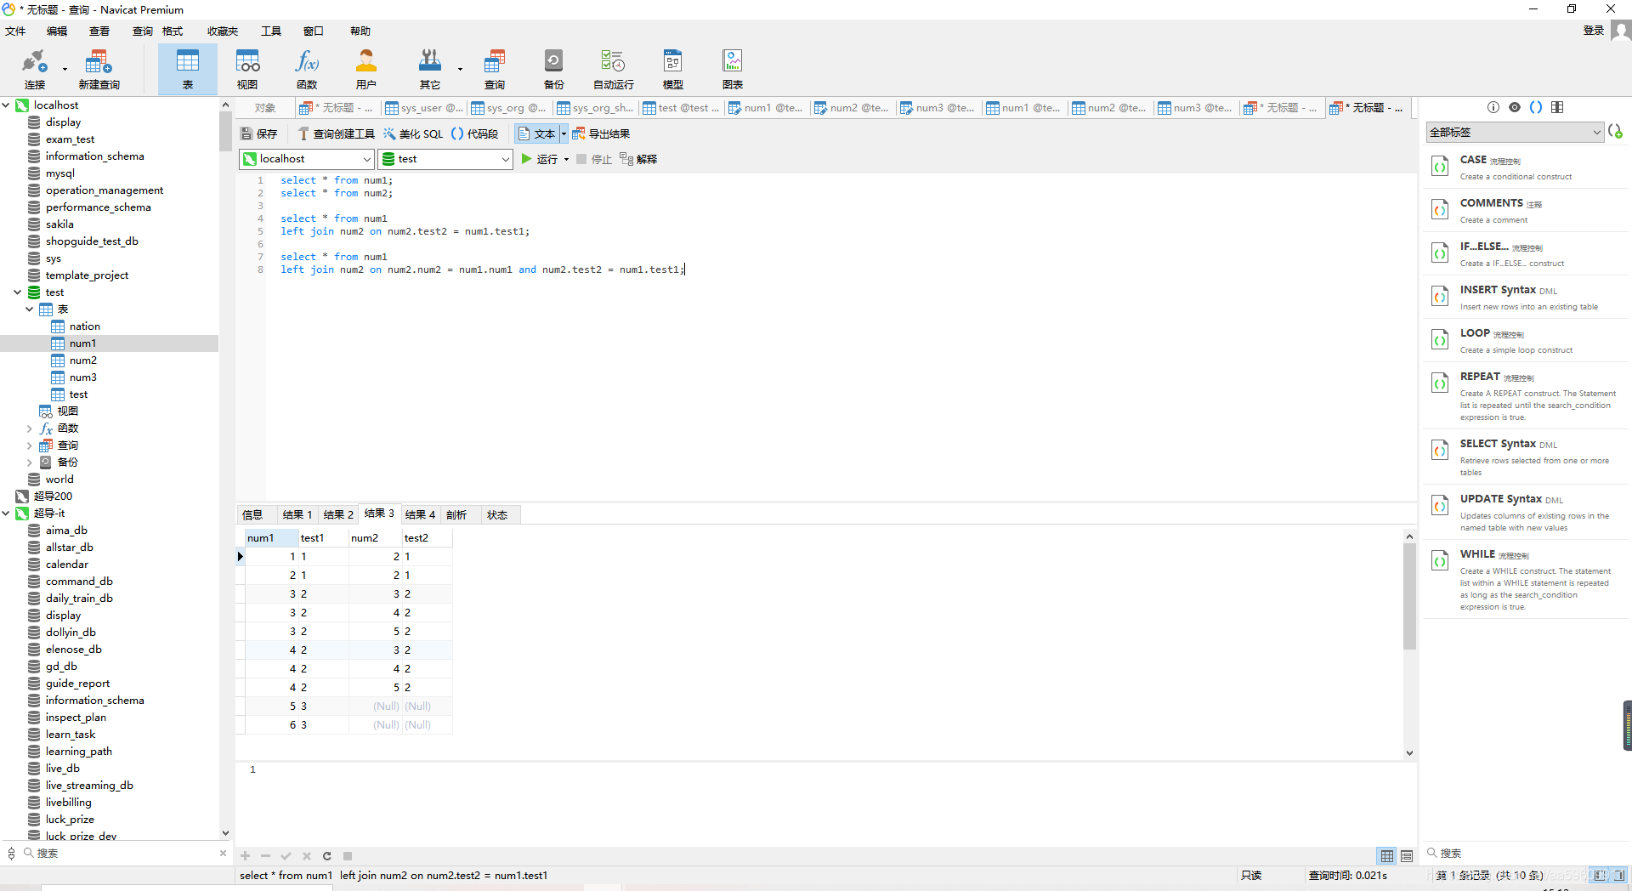This screenshot has height=891, width=1632.
Task: Open the 用户 users toolbar icon
Action: 366,69
